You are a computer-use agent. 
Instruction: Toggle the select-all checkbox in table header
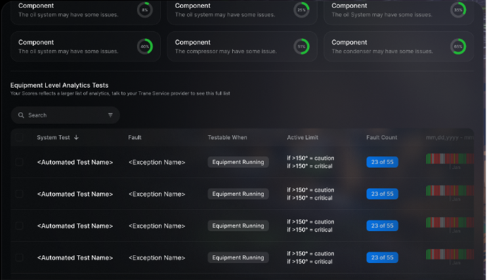[x=19, y=138]
